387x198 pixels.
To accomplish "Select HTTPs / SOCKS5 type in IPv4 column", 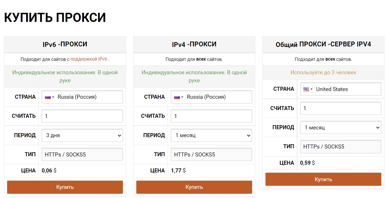I will [x=211, y=154].
